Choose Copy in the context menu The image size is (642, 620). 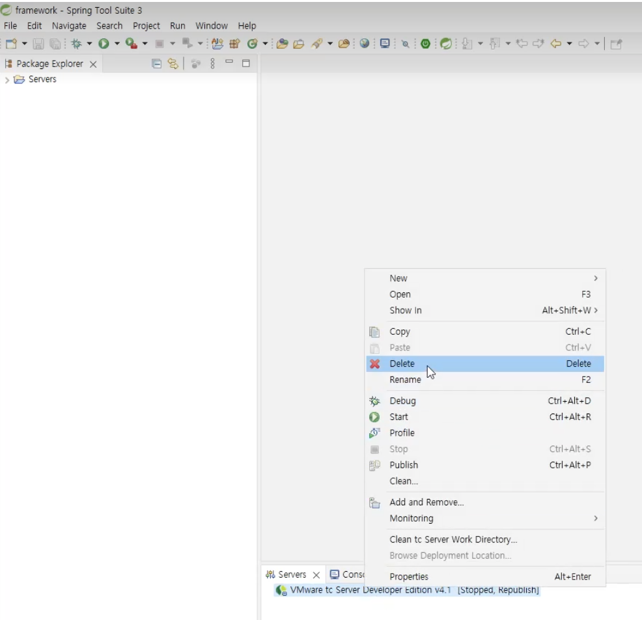(x=485, y=331)
